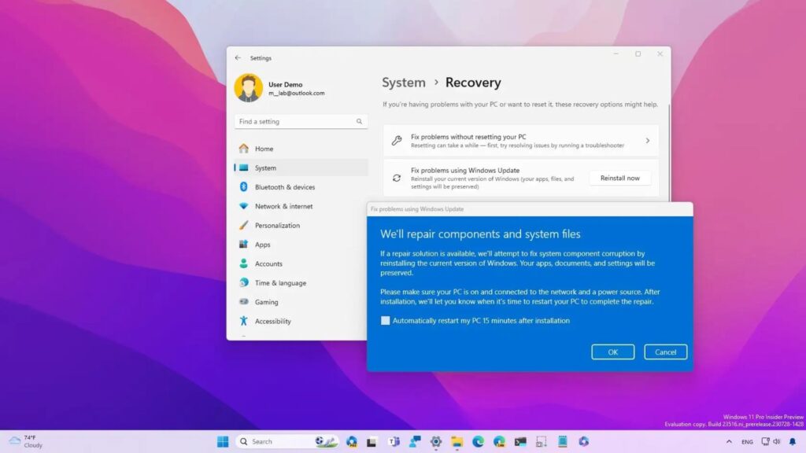Open Microsoft Edge from the taskbar
806x453 pixels.
[478, 441]
